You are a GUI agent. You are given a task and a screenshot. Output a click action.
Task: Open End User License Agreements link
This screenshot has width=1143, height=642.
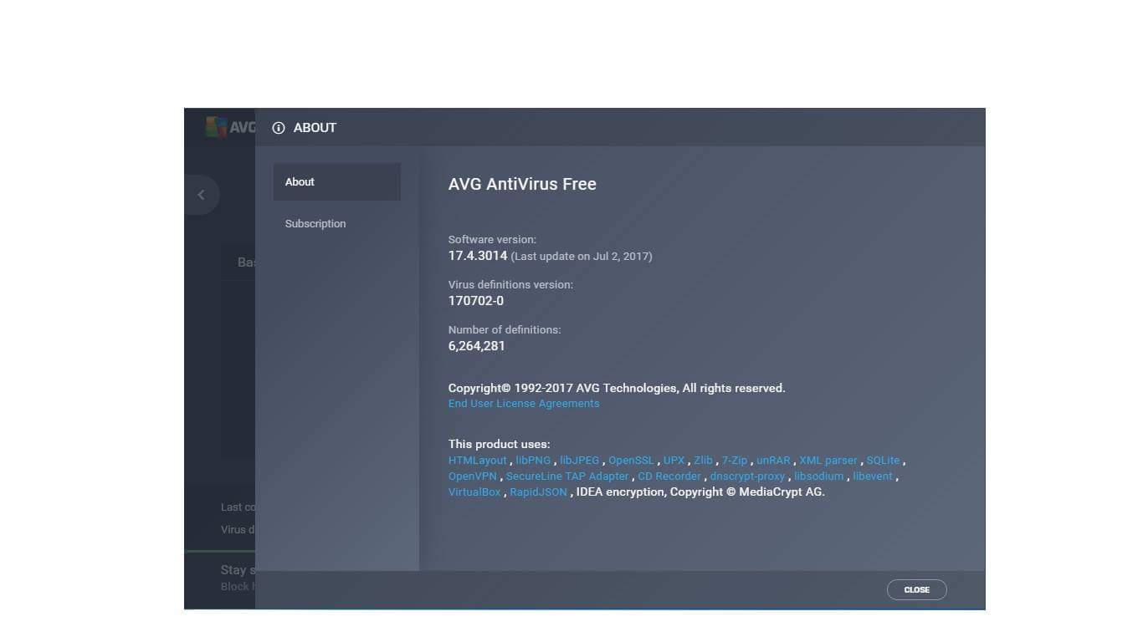[x=524, y=404]
